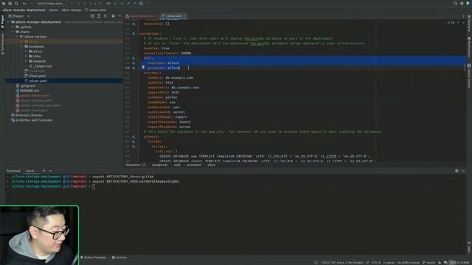Click inspection warnings count widget

pos(451,23)
